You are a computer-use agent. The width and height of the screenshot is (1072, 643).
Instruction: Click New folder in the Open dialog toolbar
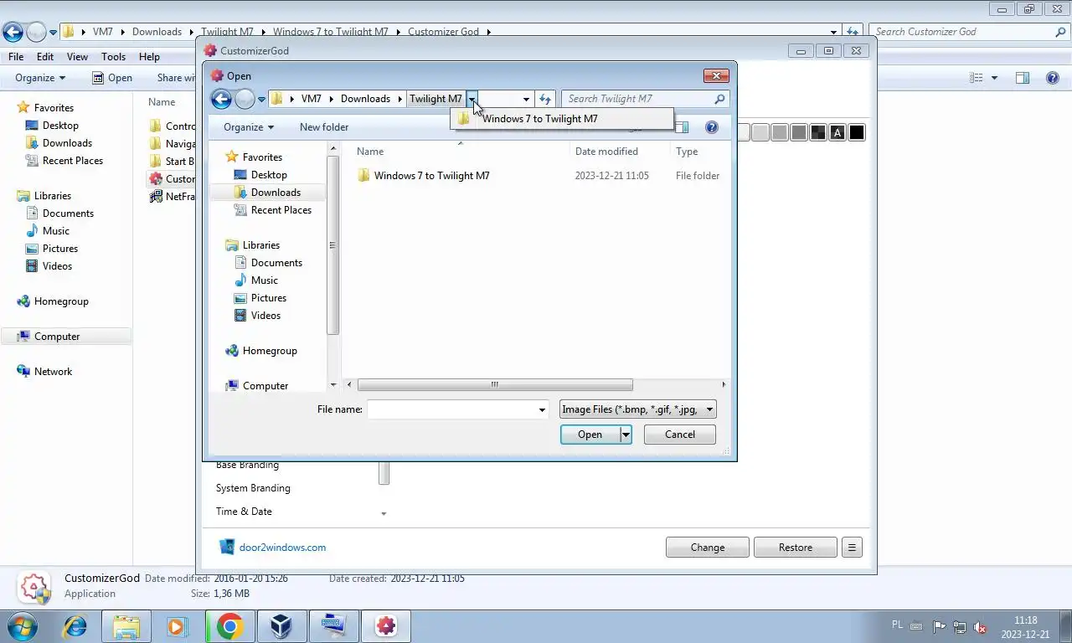click(x=324, y=127)
